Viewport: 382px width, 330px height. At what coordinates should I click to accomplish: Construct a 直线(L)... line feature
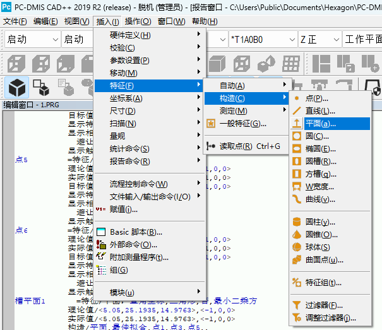coord(330,111)
